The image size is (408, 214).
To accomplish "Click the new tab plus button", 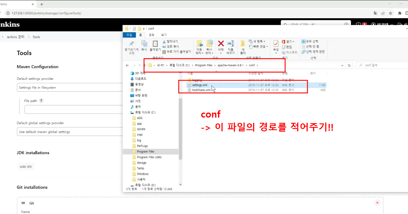I will 42,4.
